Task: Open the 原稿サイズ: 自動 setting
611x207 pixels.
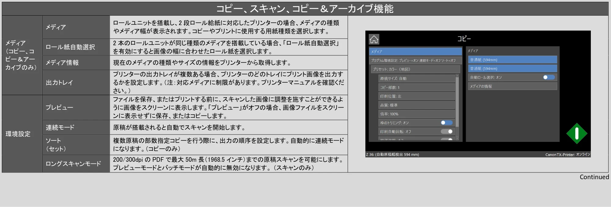Action: [x=417, y=78]
